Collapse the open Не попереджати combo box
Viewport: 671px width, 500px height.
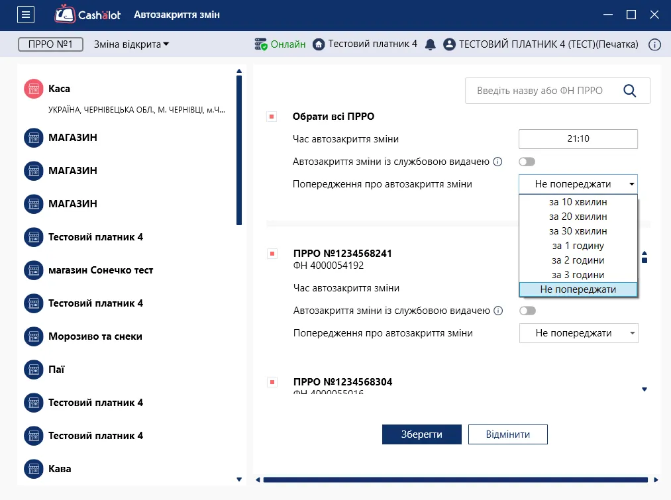coord(578,184)
